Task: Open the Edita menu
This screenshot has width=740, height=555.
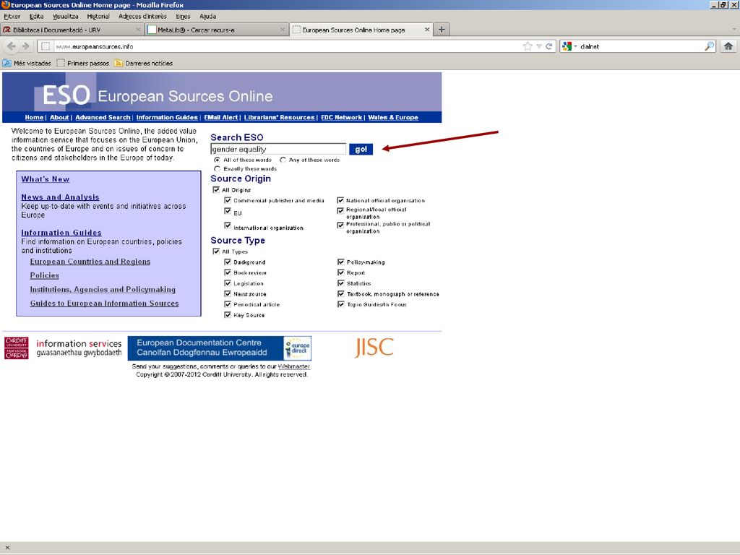Action: (36, 16)
